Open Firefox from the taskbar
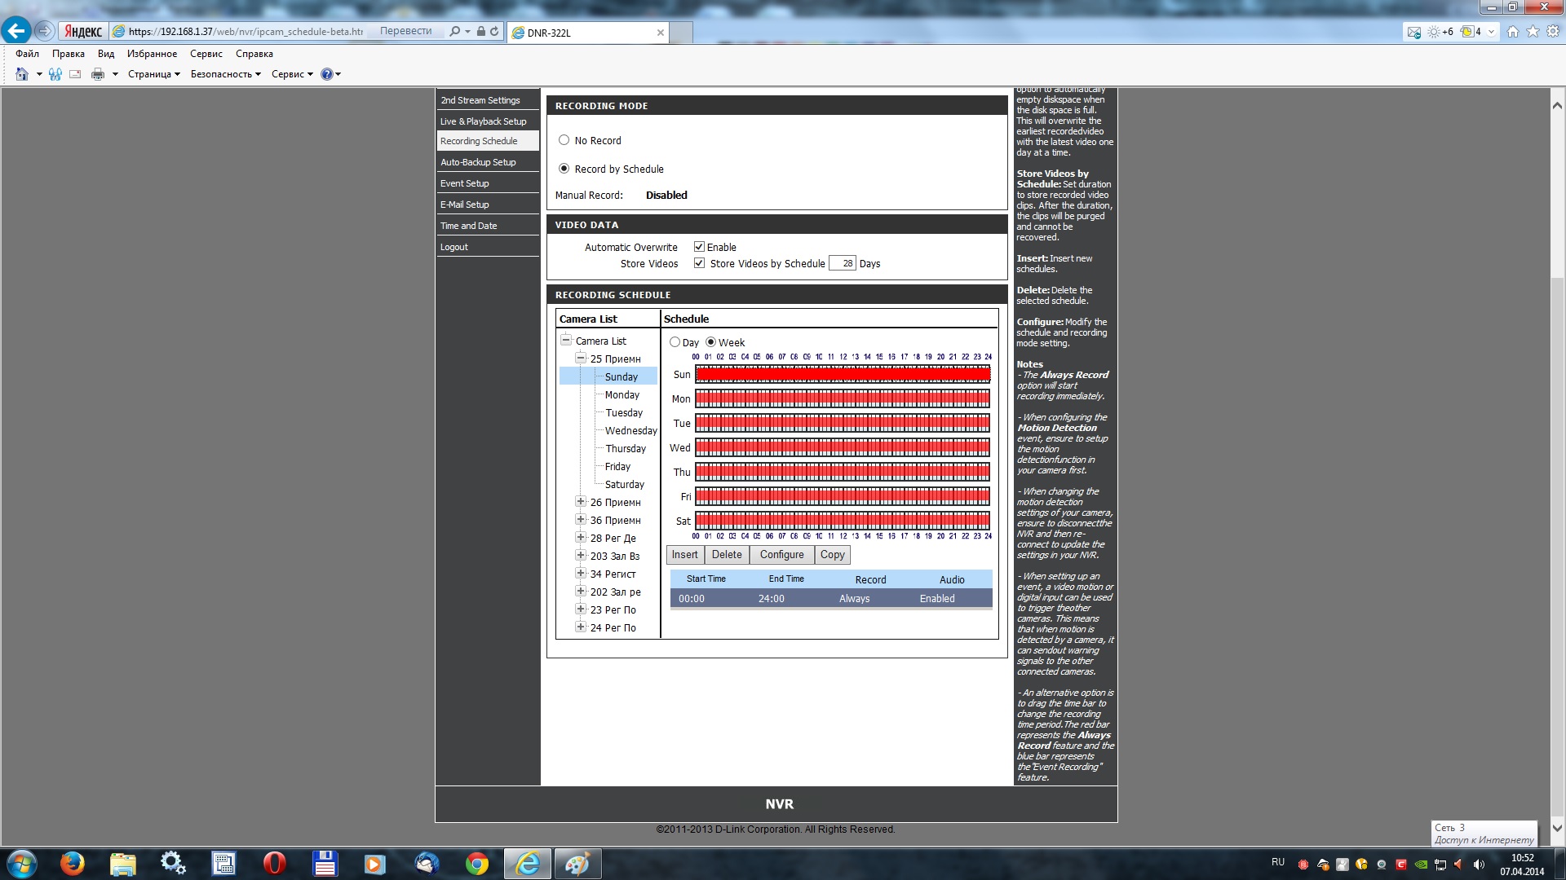Image resolution: width=1566 pixels, height=880 pixels. point(73,863)
